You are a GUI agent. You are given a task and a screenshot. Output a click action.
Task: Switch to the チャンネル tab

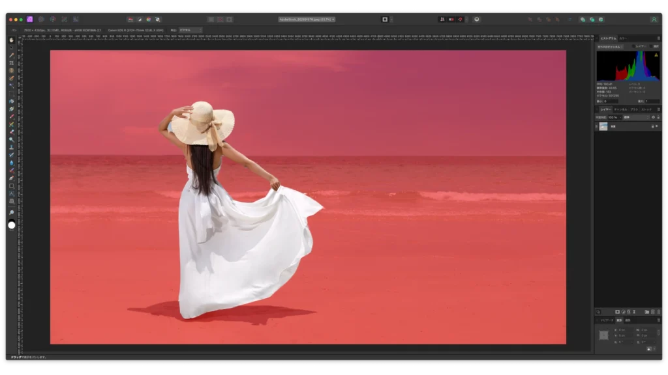tap(620, 109)
